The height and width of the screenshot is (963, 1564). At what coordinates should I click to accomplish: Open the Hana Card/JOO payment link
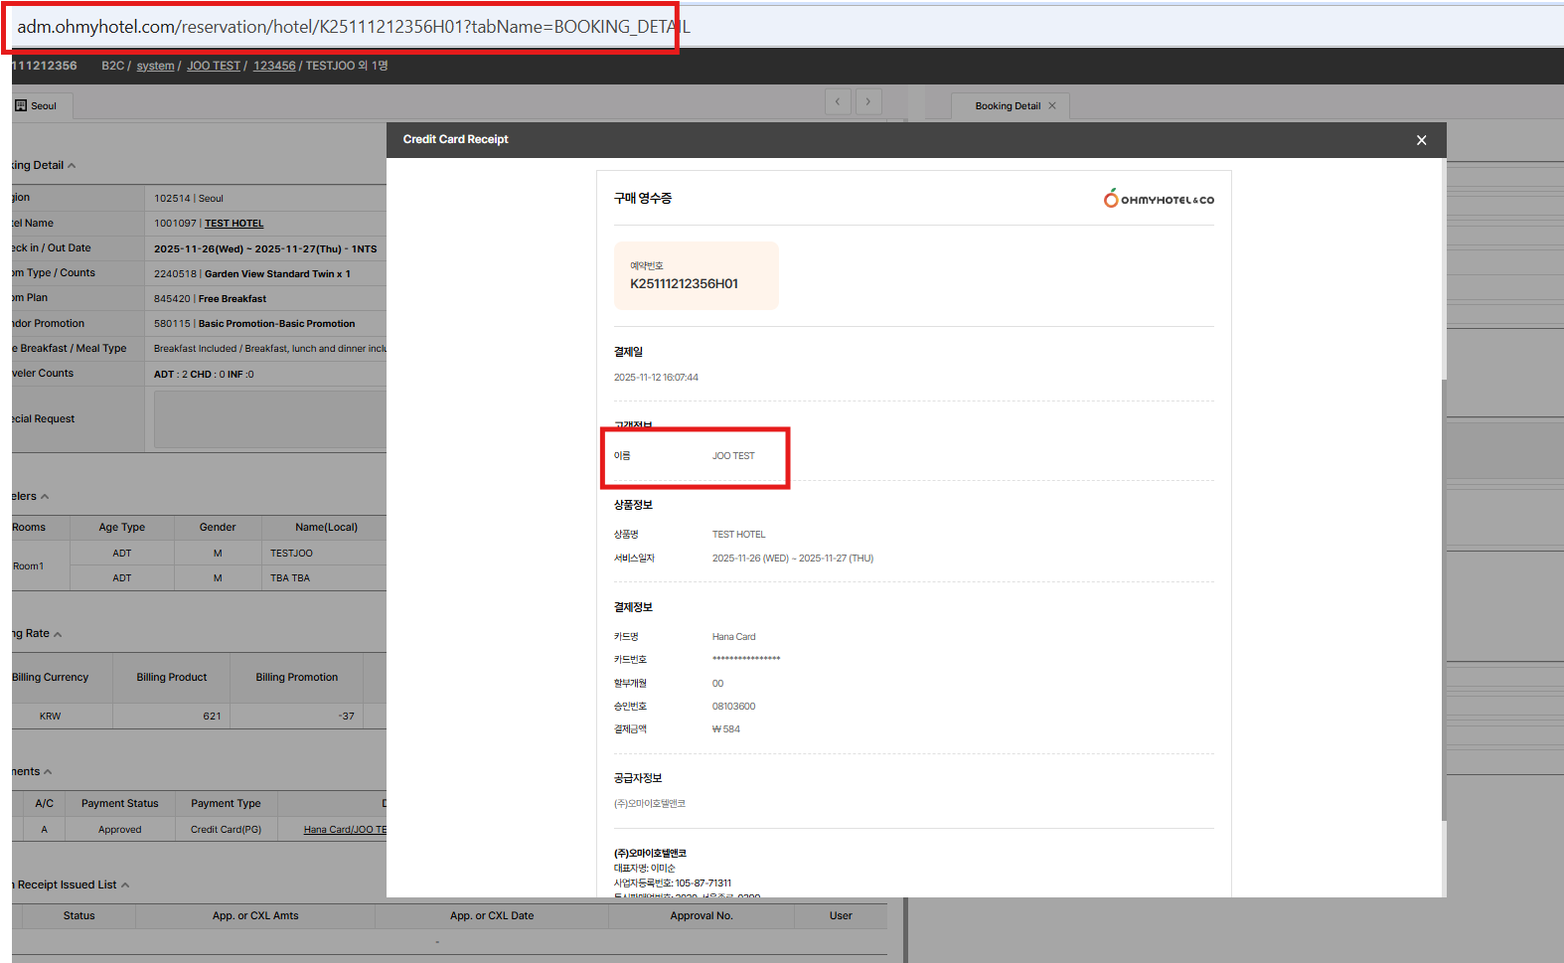point(344,830)
